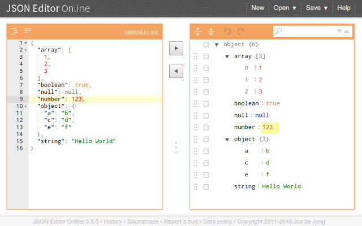This screenshot has width=362, height=226.
Task: Copy code to tree with right arrow button
Action: (176, 49)
